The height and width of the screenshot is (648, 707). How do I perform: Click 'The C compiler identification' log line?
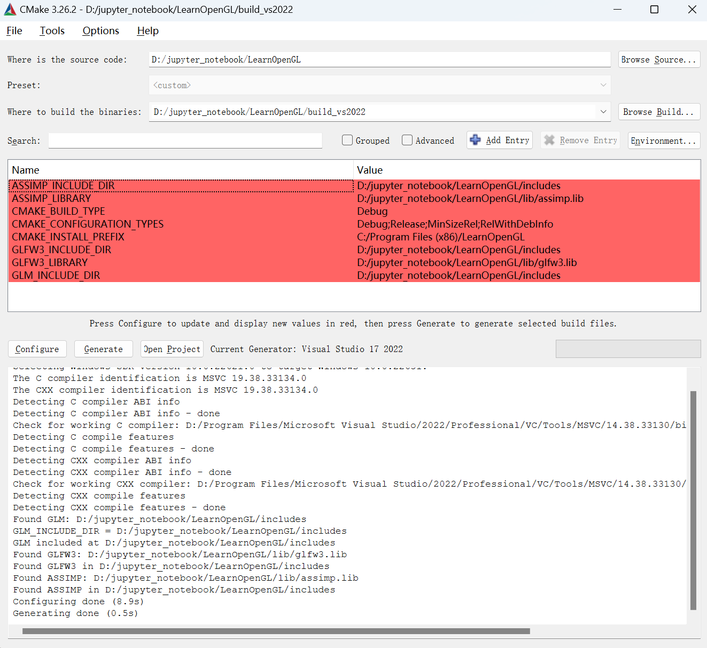pyautogui.click(x=160, y=378)
